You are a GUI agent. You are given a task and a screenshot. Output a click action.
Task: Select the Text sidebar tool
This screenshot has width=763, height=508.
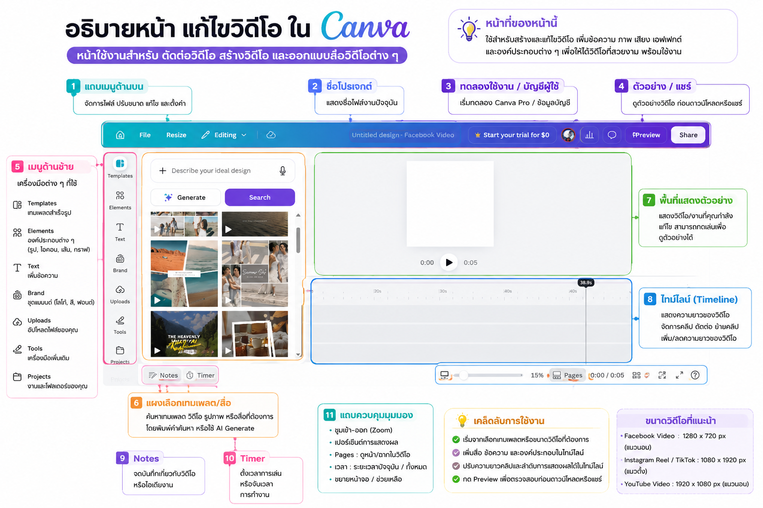[120, 232]
